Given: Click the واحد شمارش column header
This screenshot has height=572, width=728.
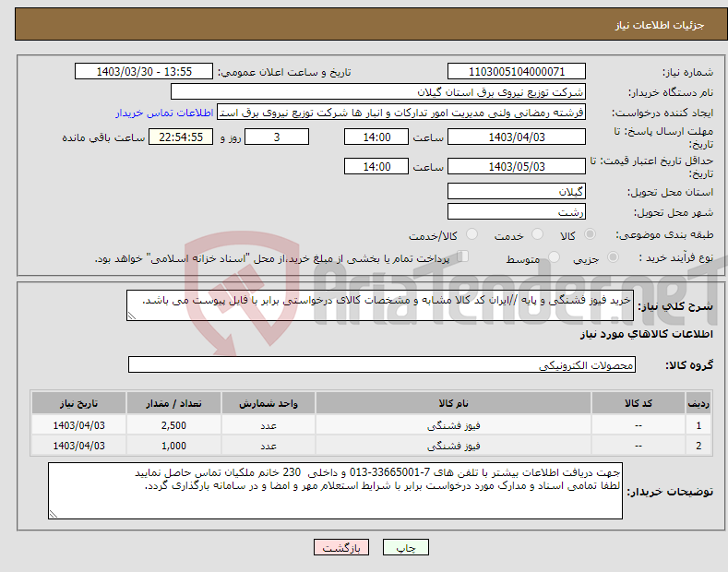Looking at the screenshot, I should 269,403.
